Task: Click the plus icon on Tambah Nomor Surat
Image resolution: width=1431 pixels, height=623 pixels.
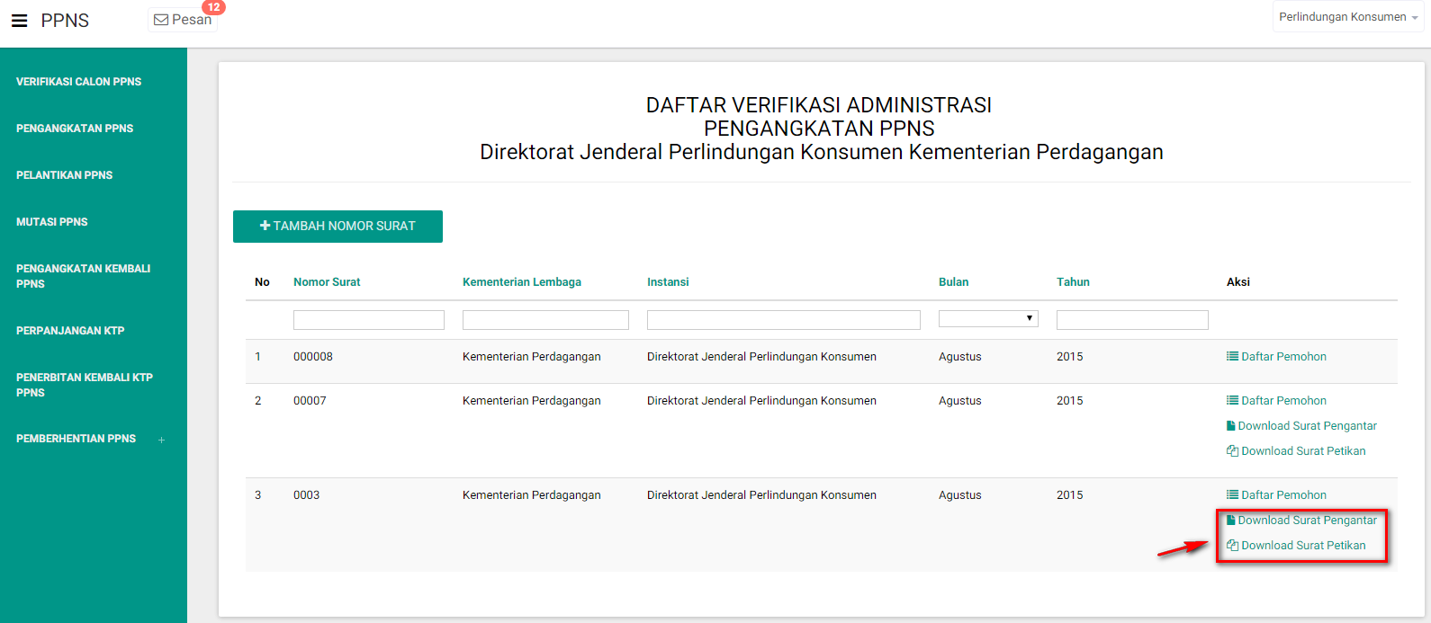Action: (265, 226)
